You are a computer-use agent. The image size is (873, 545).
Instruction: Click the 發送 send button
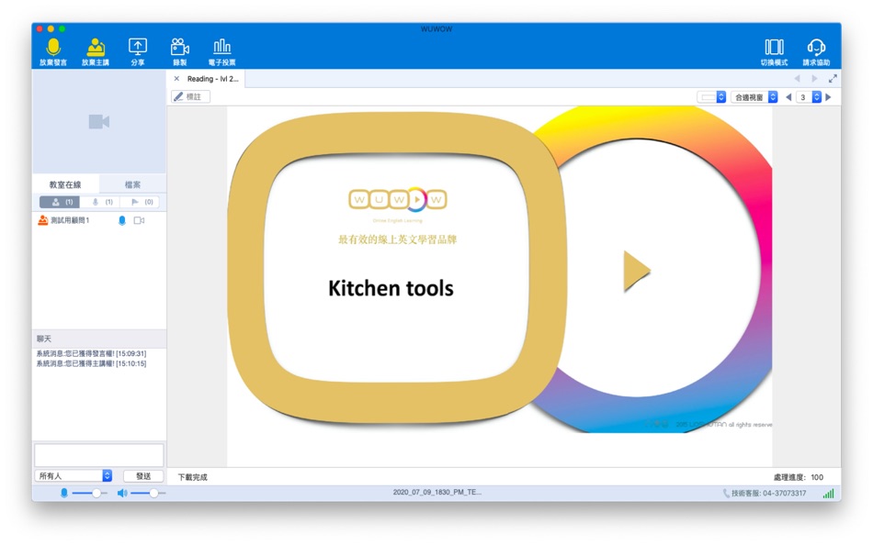point(143,476)
